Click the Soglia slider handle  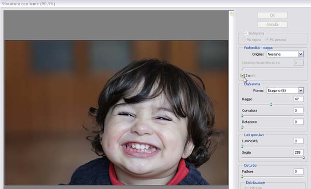303,158
